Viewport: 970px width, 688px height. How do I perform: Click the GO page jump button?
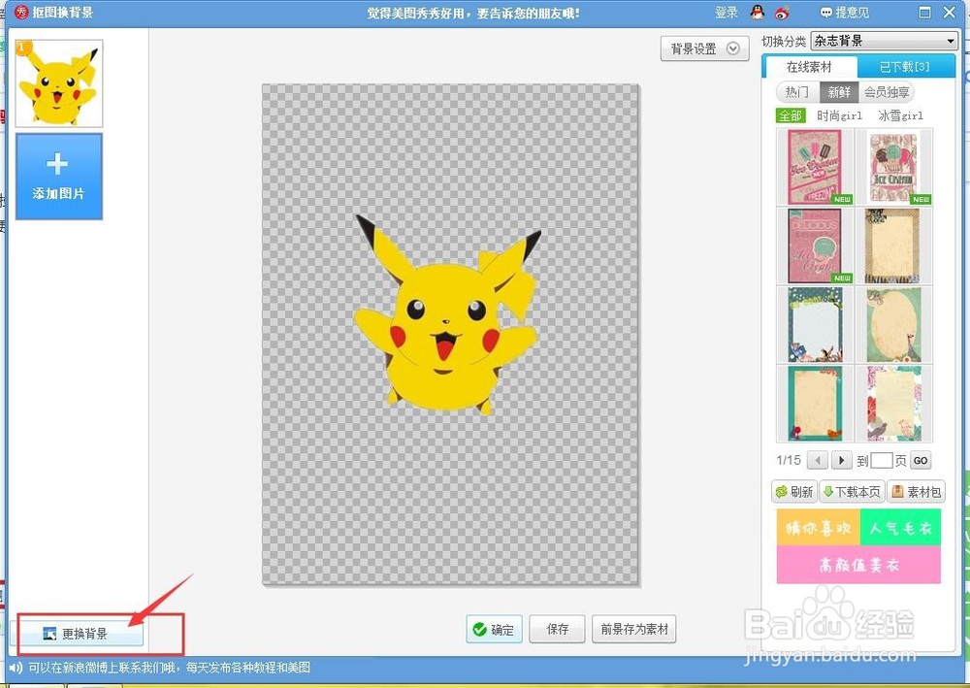pos(921,460)
